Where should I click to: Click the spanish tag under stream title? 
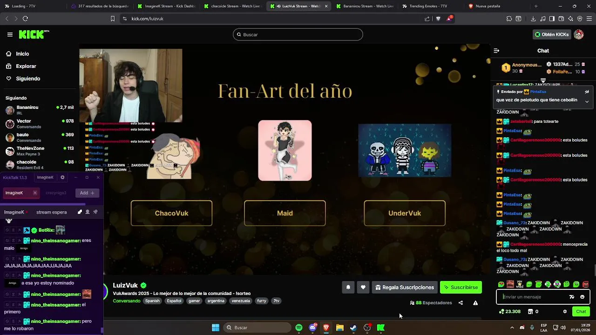coord(152,301)
